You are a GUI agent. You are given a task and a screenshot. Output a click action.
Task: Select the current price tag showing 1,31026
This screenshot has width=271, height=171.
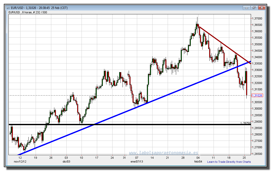click(x=258, y=95)
